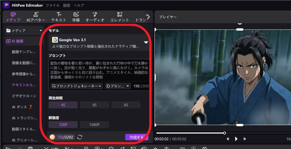The width and height of the screenshot is (291, 149).
Task: Play the video preview
Action: [x=236, y=139]
